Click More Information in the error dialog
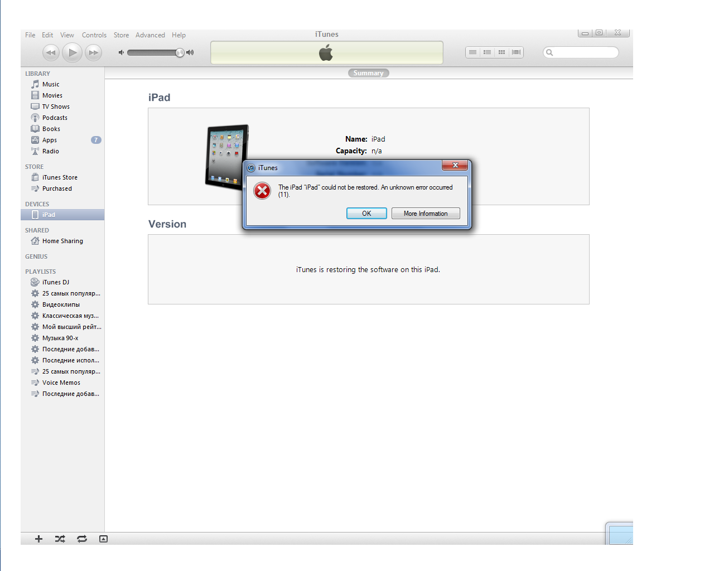The height and width of the screenshot is (571, 714). 426,214
